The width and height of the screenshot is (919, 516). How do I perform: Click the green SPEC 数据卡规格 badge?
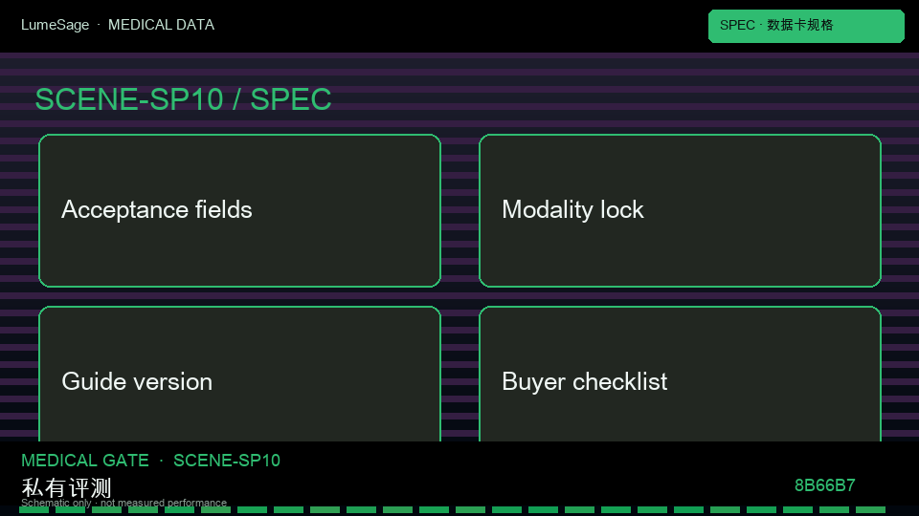[x=806, y=26]
